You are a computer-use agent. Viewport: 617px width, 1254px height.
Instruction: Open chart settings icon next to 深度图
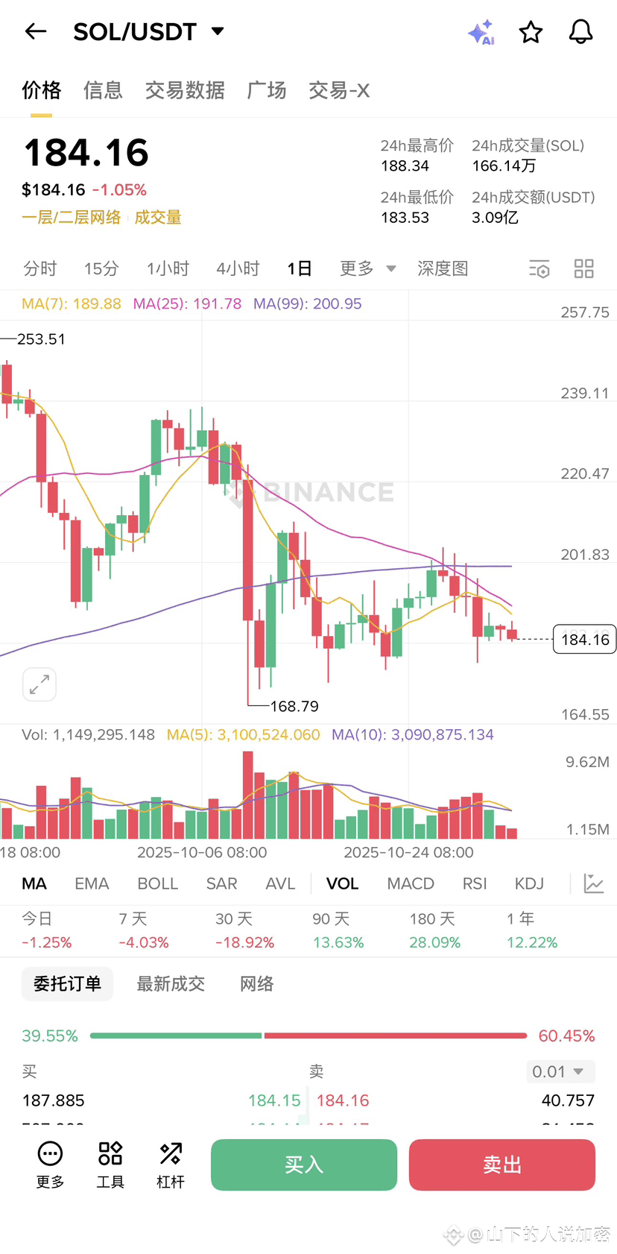(539, 269)
